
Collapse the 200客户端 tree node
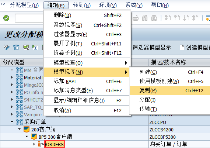[20, 129]
